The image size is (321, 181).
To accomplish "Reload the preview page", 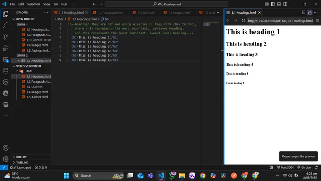I will tap(243, 21).
